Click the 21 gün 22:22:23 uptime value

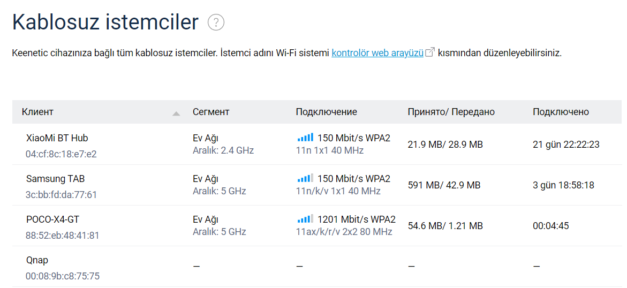[x=566, y=145]
